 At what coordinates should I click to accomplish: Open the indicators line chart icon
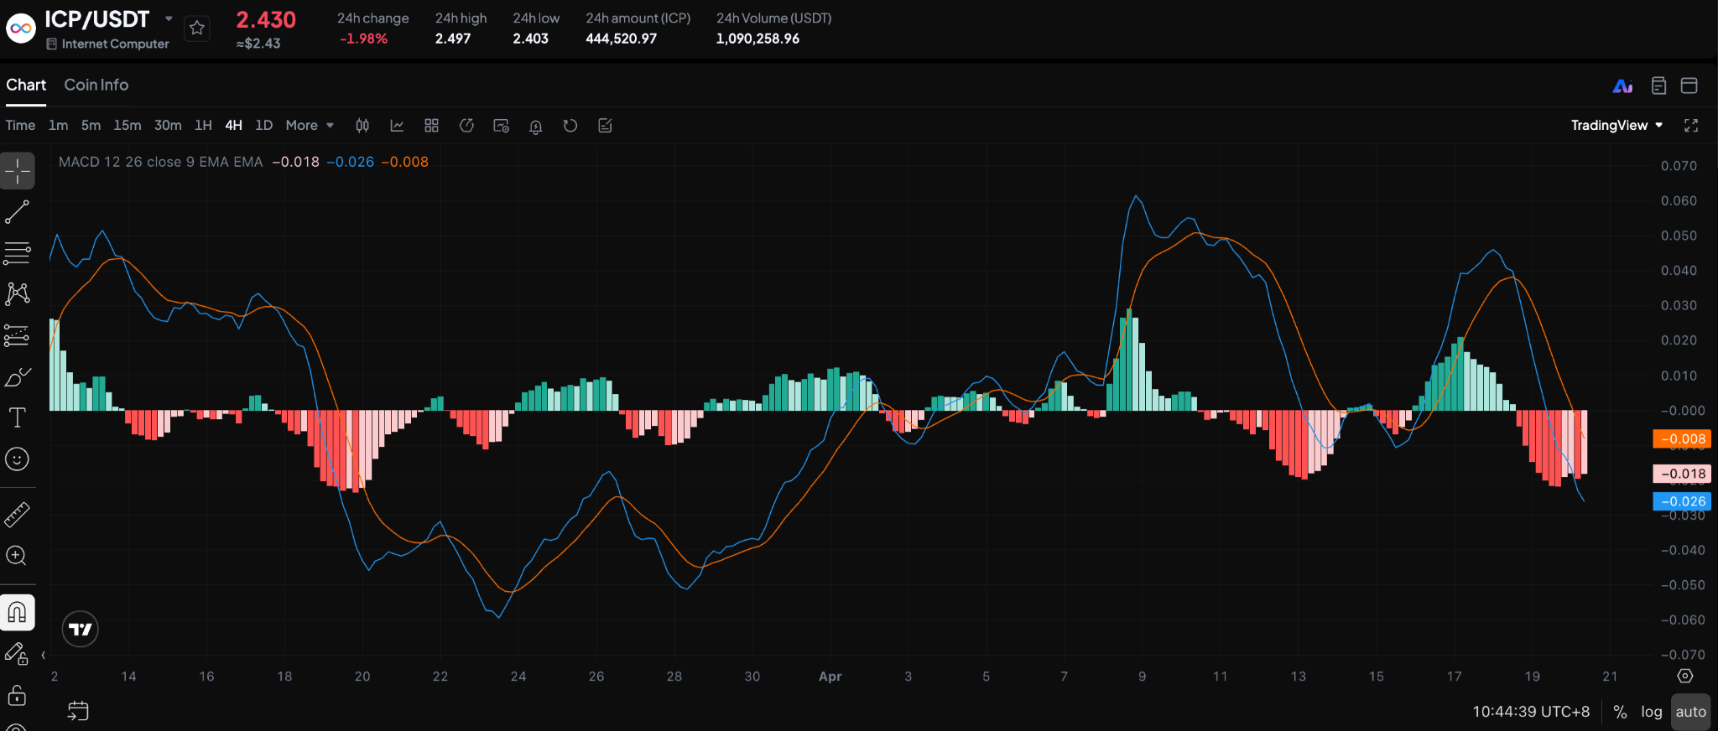point(397,126)
